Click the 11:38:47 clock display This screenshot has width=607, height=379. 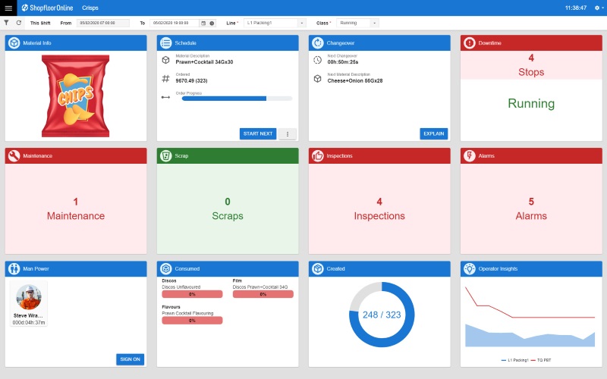point(576,8)
